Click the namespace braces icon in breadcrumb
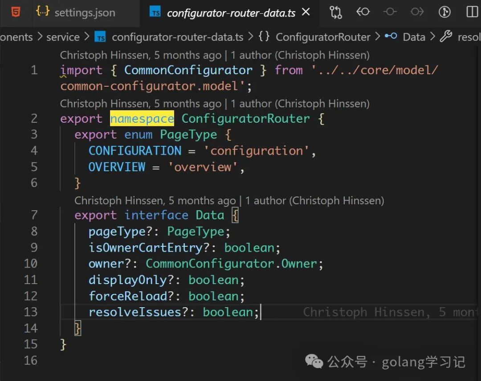The height and width of the screenshot is (381, 481). 264,36
